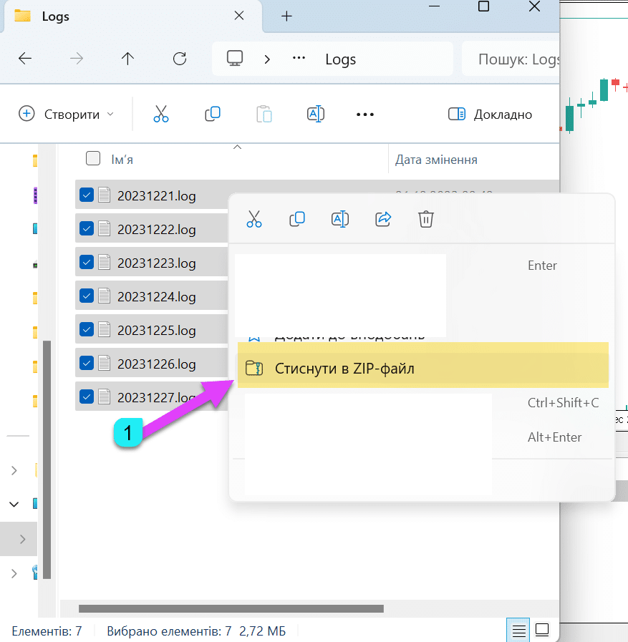Open the Створити dropdown menu

point(67,114)
